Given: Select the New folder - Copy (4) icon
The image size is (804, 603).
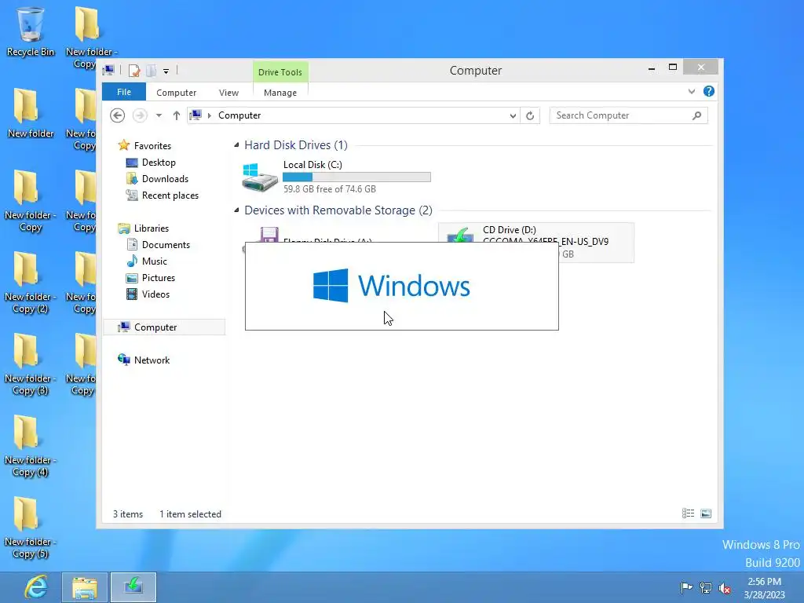Looking at the screenshot, I should [30, 446].
